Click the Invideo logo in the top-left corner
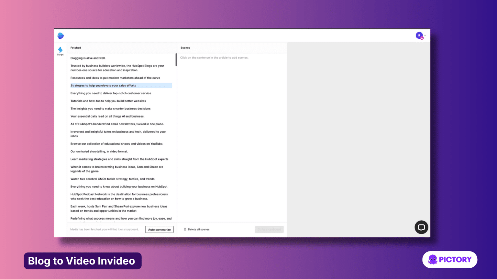 coord(60,36)
